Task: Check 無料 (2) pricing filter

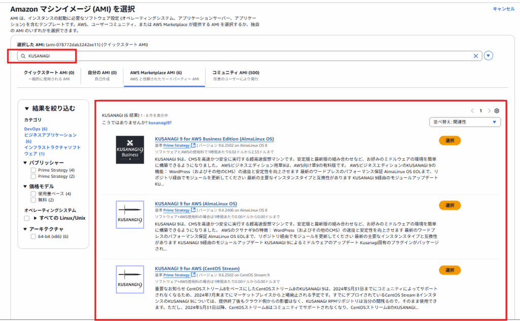Action: pyautogui.click(x=33, y=200)
